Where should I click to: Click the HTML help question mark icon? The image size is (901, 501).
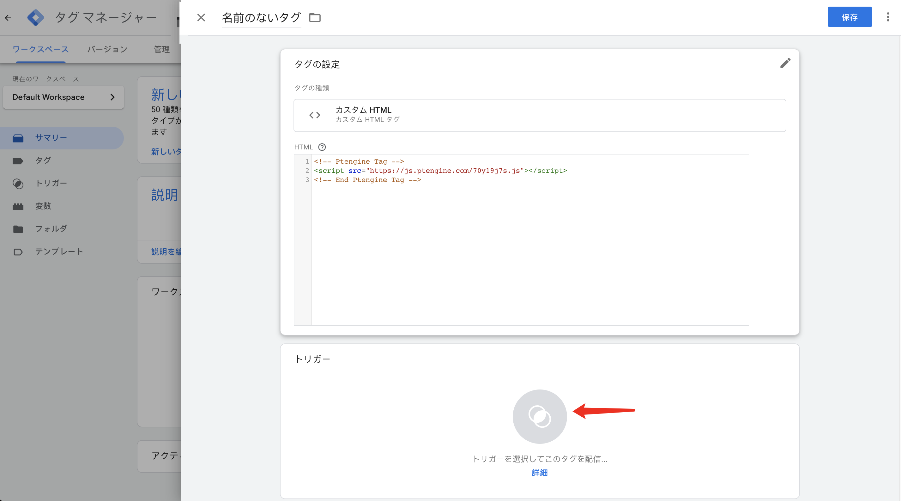(322, 147)
